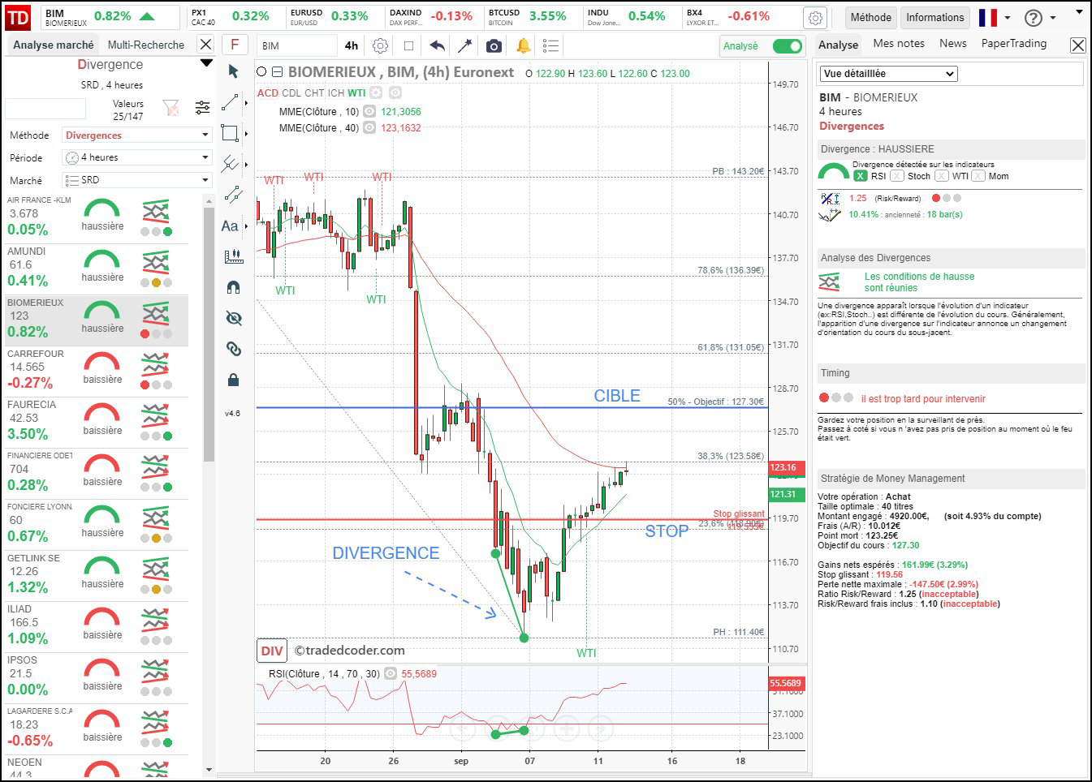Toggle the Analysé switch
The height and width of the screenshot is (782, 1092).
(x=787, y=46)
